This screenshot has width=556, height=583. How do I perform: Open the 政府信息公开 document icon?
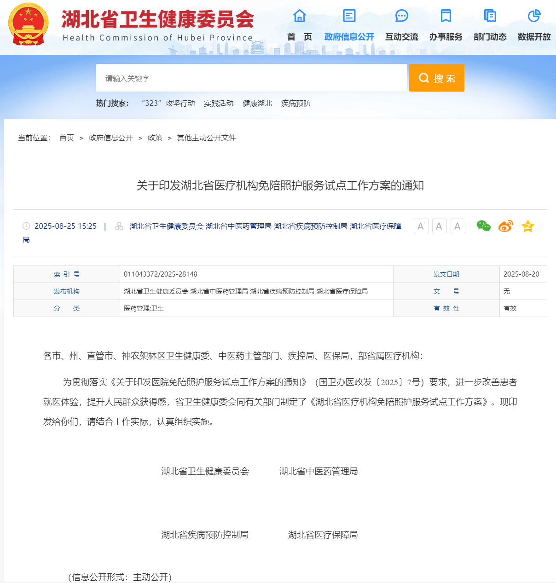[x=349, y=16]
